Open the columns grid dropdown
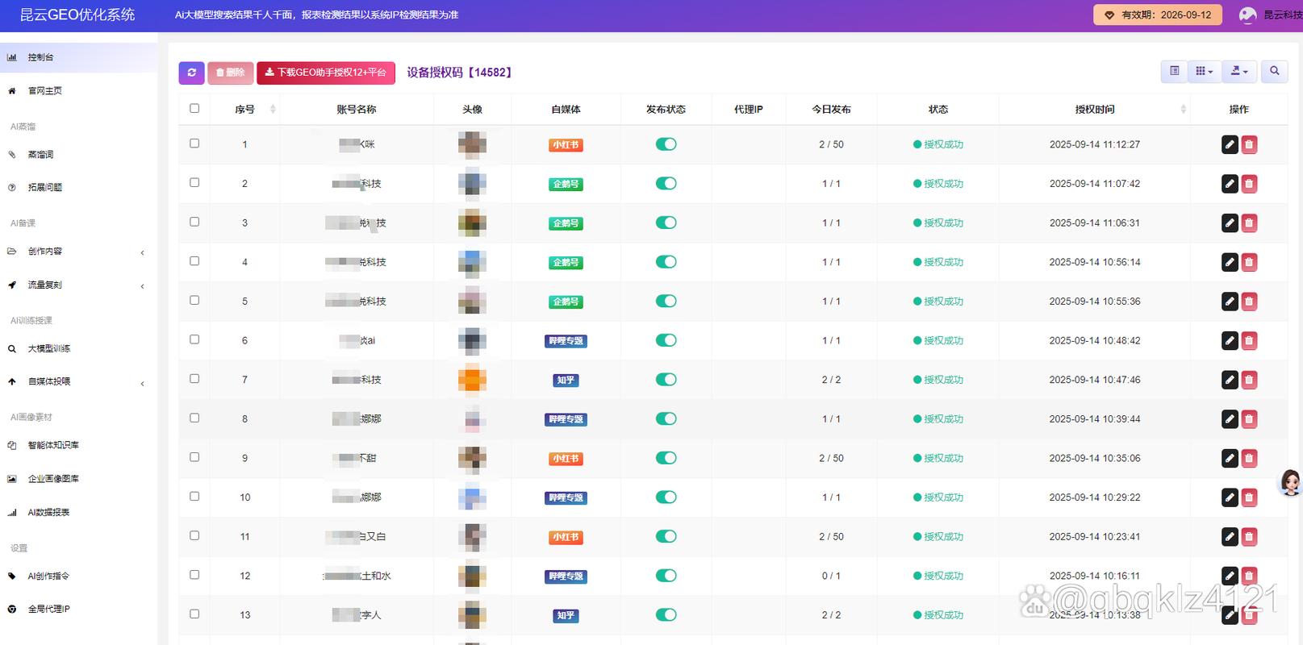This screenshot has height=645, width=1303. [1204, 72]
